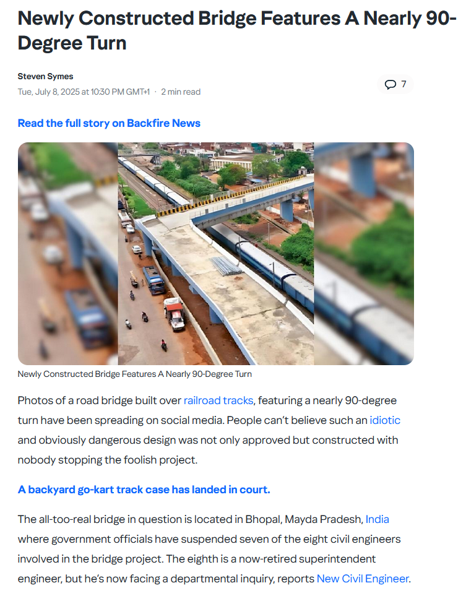Click the red truck in the bridge photo
This screenshot has width=466, height=596.
(x=175, y=314)
